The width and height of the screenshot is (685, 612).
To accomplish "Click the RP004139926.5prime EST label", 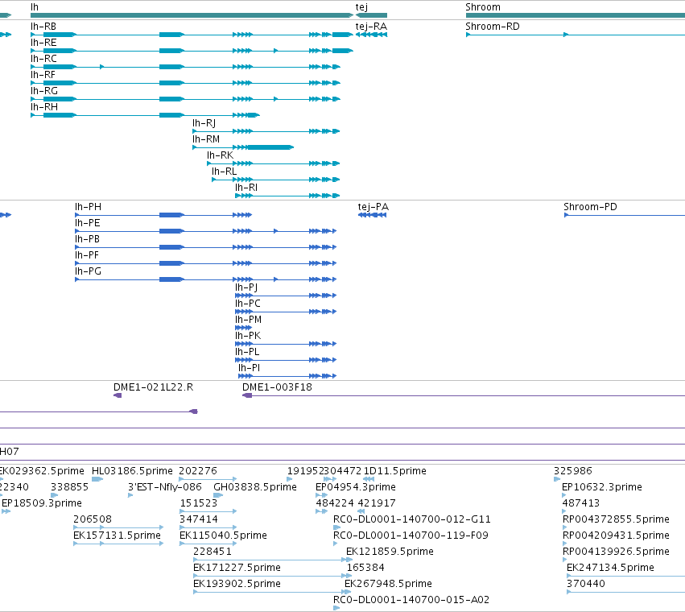I will point(616,552).
